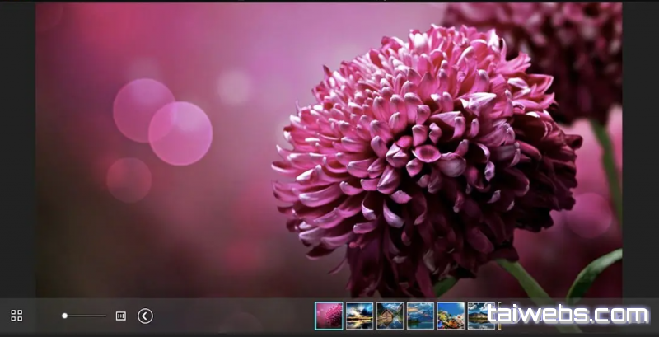Click the right end of the zoom slider
Viewport: 659px width, 337px height.
click(x=105, y=316)
